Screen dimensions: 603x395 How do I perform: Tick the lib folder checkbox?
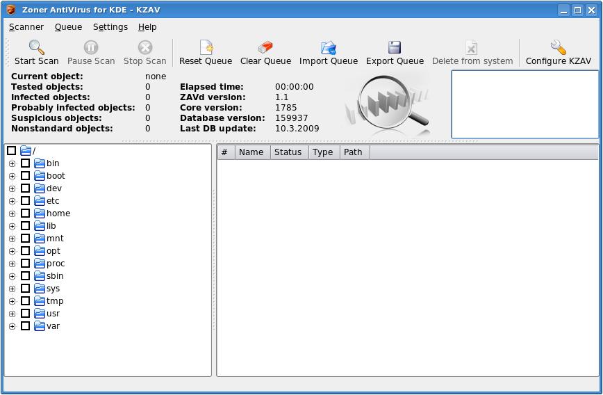[x=26, y=226]
